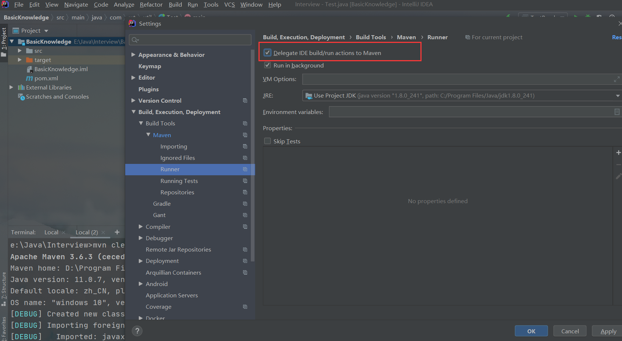The image size is (622, 341).
Task: Add a new terminal tab with plus
Action: (117, 232)
